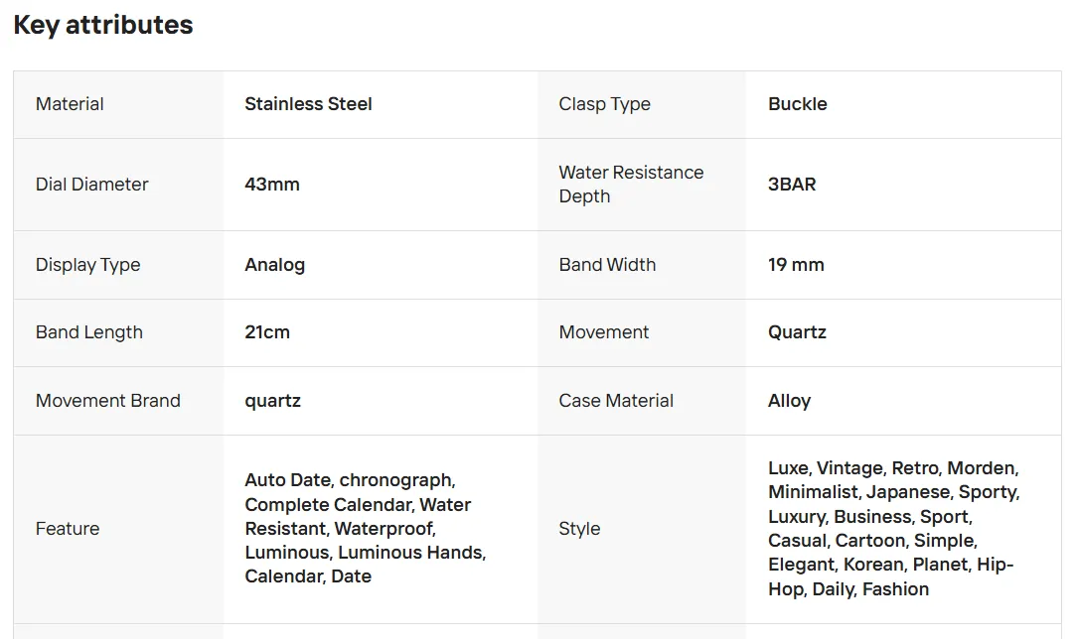
Task: Click the Water Resistance Depth label
Action: [631, 185]
